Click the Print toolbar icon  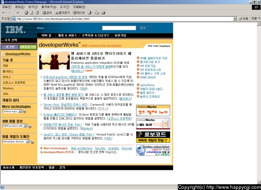click(103, 13)
